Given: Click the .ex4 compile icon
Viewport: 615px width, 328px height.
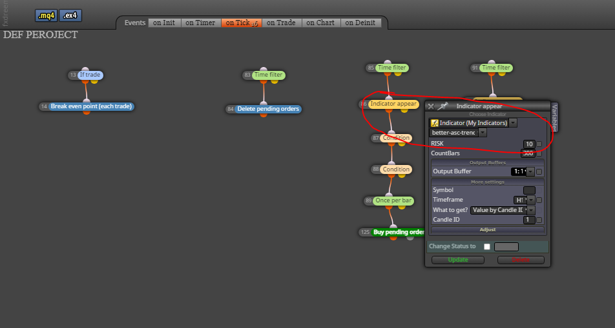Looking at the screenshot, I should click(x=70, y=15).
